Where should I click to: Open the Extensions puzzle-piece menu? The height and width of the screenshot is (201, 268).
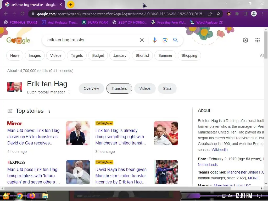pos(237,14)
